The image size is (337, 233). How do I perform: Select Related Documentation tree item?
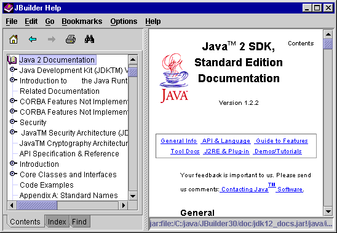[x=60, y=91]
